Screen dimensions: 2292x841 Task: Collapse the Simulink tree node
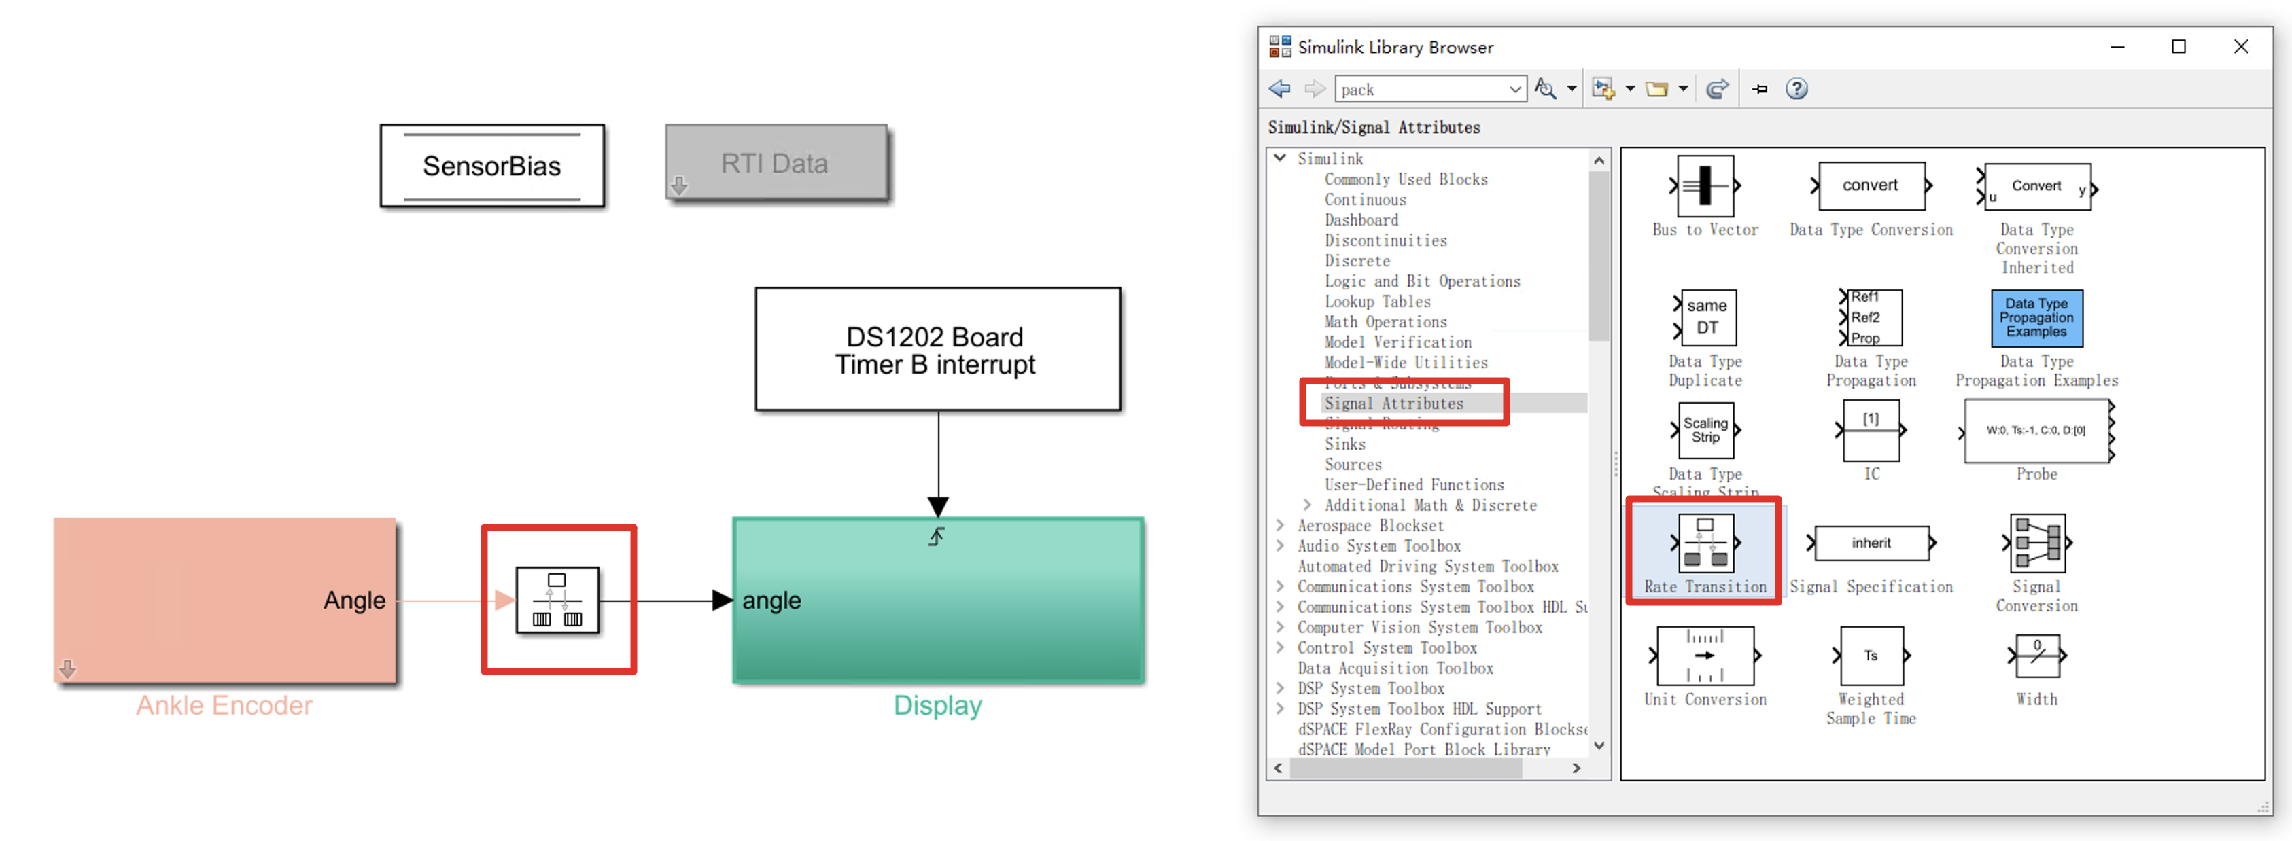pos(1279,158)
